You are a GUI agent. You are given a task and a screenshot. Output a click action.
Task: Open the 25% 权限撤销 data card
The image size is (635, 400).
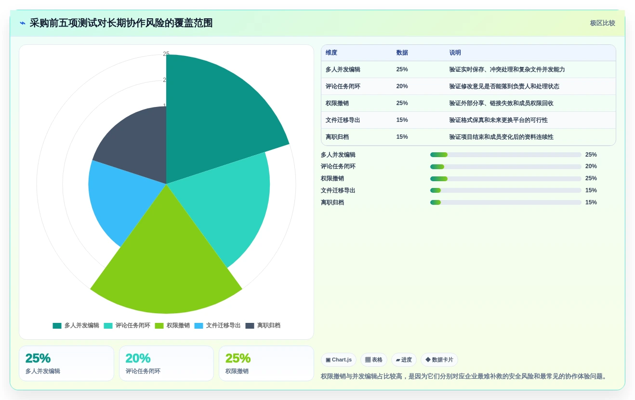coord(266,363)
